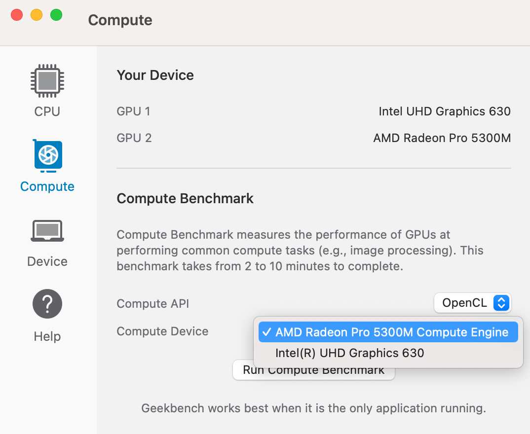Open the CPU benchmark section icon
This screenshot has height=434, width=530.
pyautogui.click(x=47, y=81)
